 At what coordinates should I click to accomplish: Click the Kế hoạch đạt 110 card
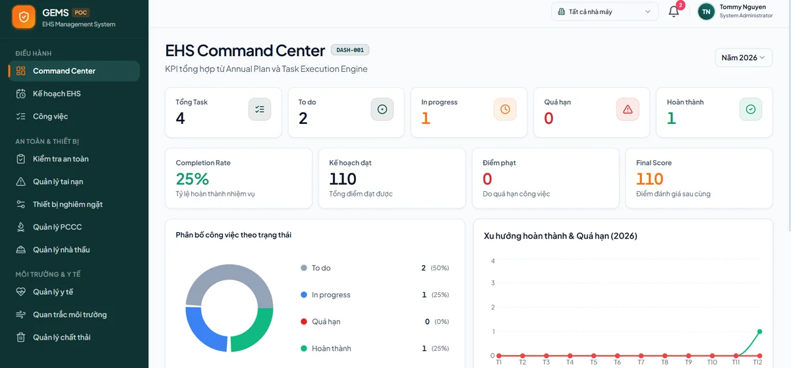coord(392,178)
